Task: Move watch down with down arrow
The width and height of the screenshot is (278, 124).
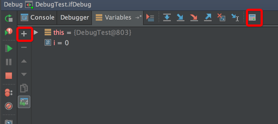Action: [x=24, y=75]
